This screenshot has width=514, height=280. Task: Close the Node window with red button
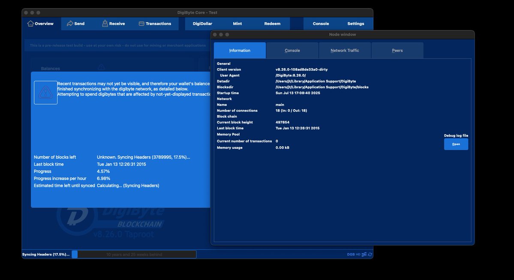point(215,34)
